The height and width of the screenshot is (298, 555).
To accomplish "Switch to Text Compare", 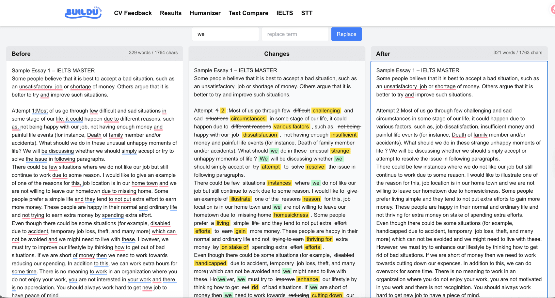I will [x=248, y=13].
